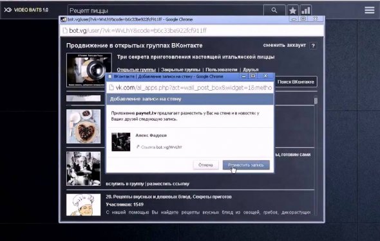Switch to the Открытые группы tab
The width and height of the screenshot is (380, 241).
pos(136,69)
